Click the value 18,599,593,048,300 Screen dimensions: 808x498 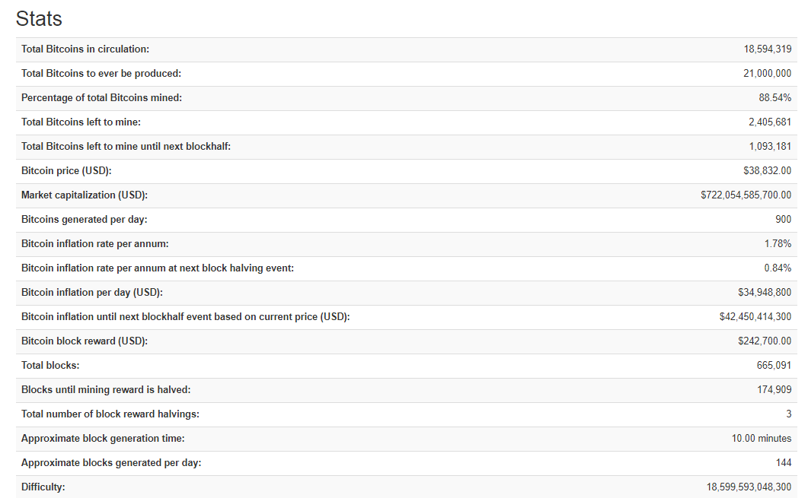pos(749,487)
